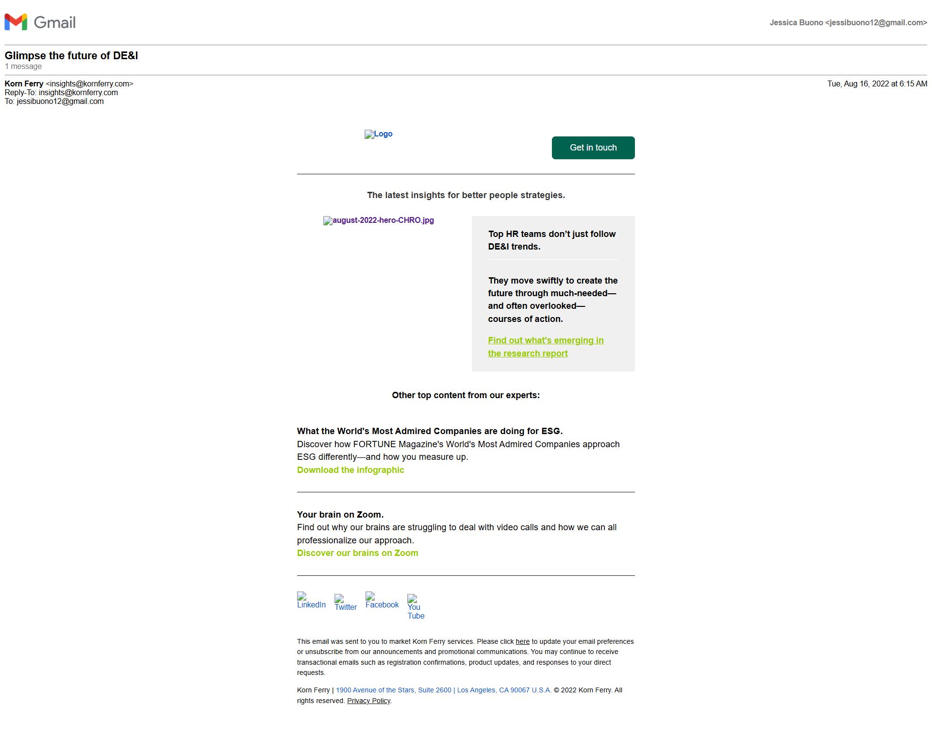Image resolution: width=932 pixels, height=739 pixels.
Task: Open the YouTube social icon
Action: [416, 607]
